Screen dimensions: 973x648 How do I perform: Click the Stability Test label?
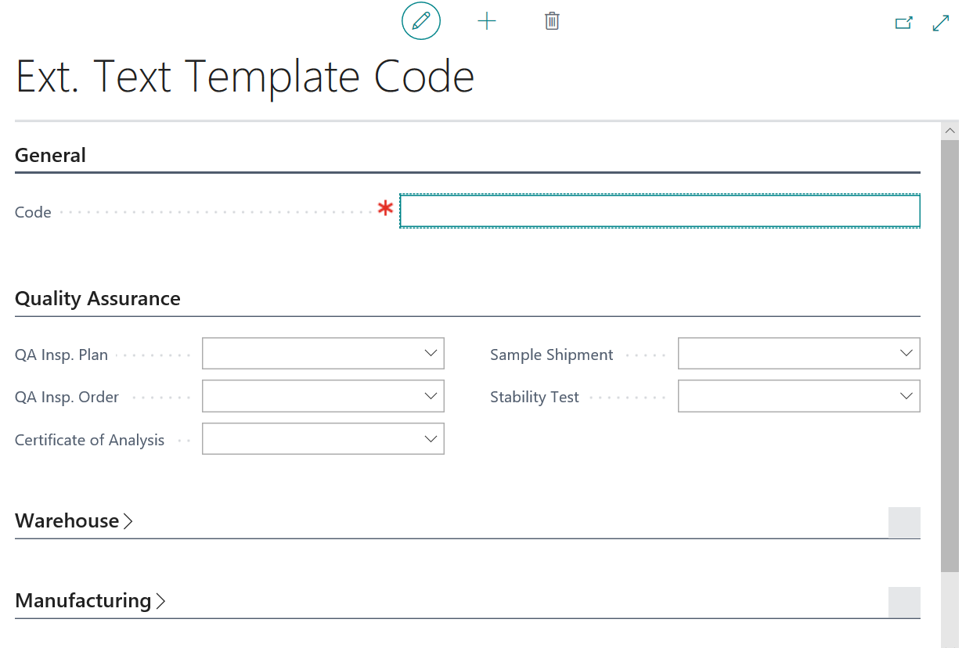(x=535, y=397)
